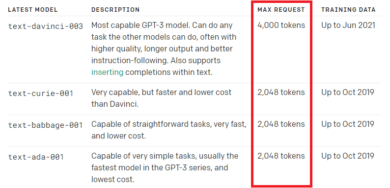Click Up to Oct 2019 for text-babbage-001
Viewport: 390px width, 188px height.
(348, 124)
